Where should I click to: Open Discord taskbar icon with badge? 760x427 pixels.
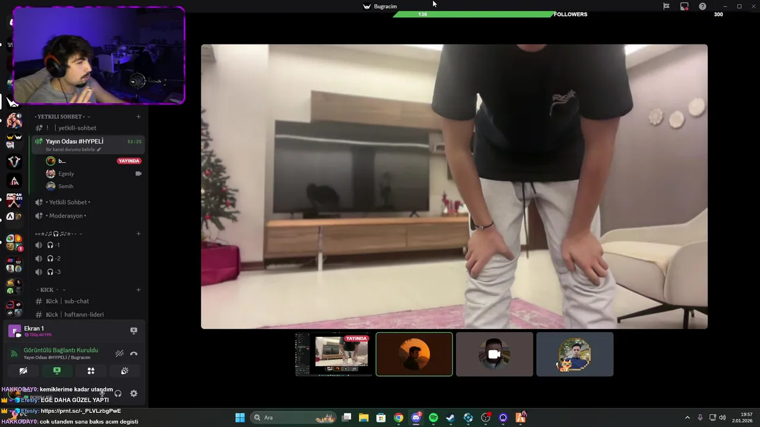tap(416, 418)
